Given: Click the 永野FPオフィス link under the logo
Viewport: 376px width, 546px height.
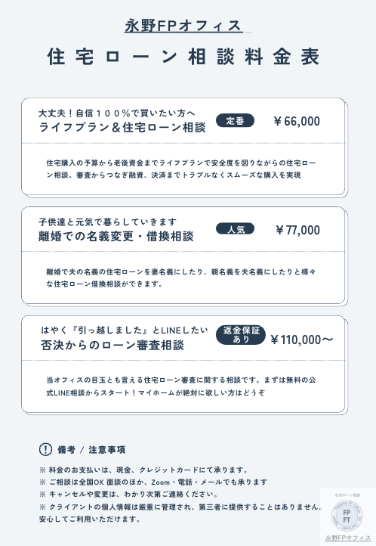Looking at the screenshot, I should pos(348,538).
